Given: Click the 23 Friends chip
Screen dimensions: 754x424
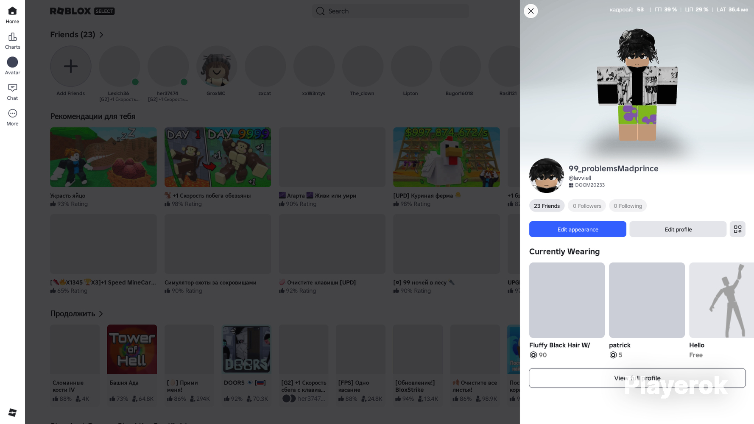Looking at the screenshot, I should [547, 206].
